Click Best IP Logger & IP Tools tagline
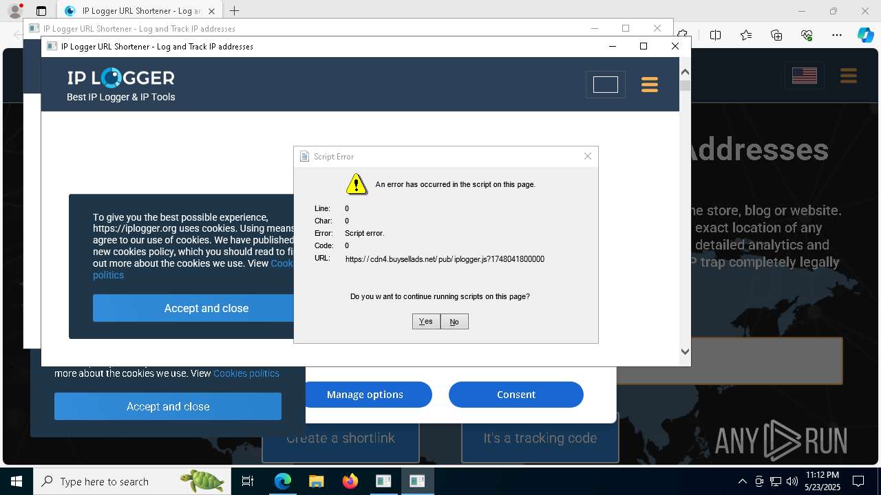 (x=121, y=97)
